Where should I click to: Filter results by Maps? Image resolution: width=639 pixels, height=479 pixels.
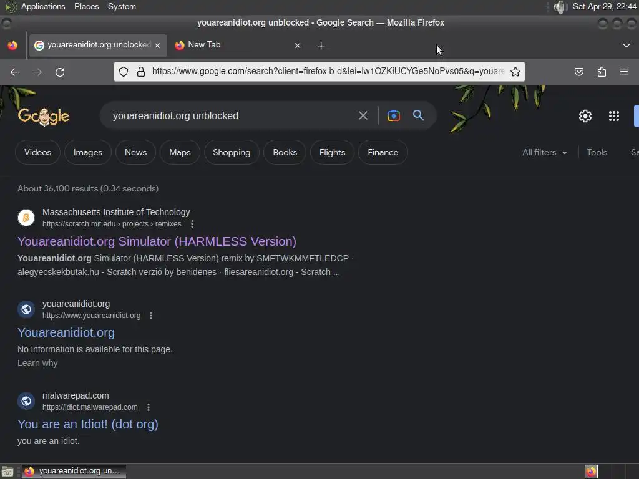[180, 152]
